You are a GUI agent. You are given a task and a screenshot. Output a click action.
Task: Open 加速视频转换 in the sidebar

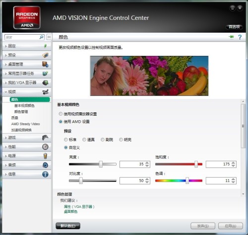click(x=21, y=130)
